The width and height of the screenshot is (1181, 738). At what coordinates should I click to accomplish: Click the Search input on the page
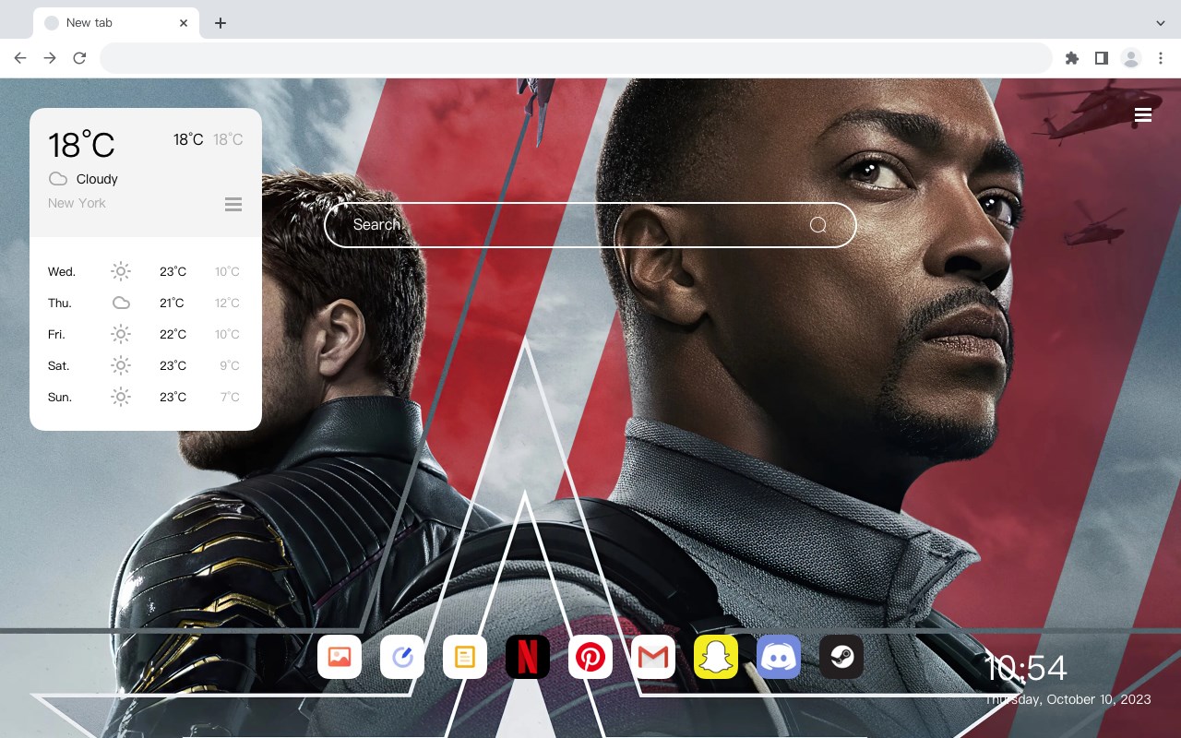pyautogui.click(x=590, y=225)
